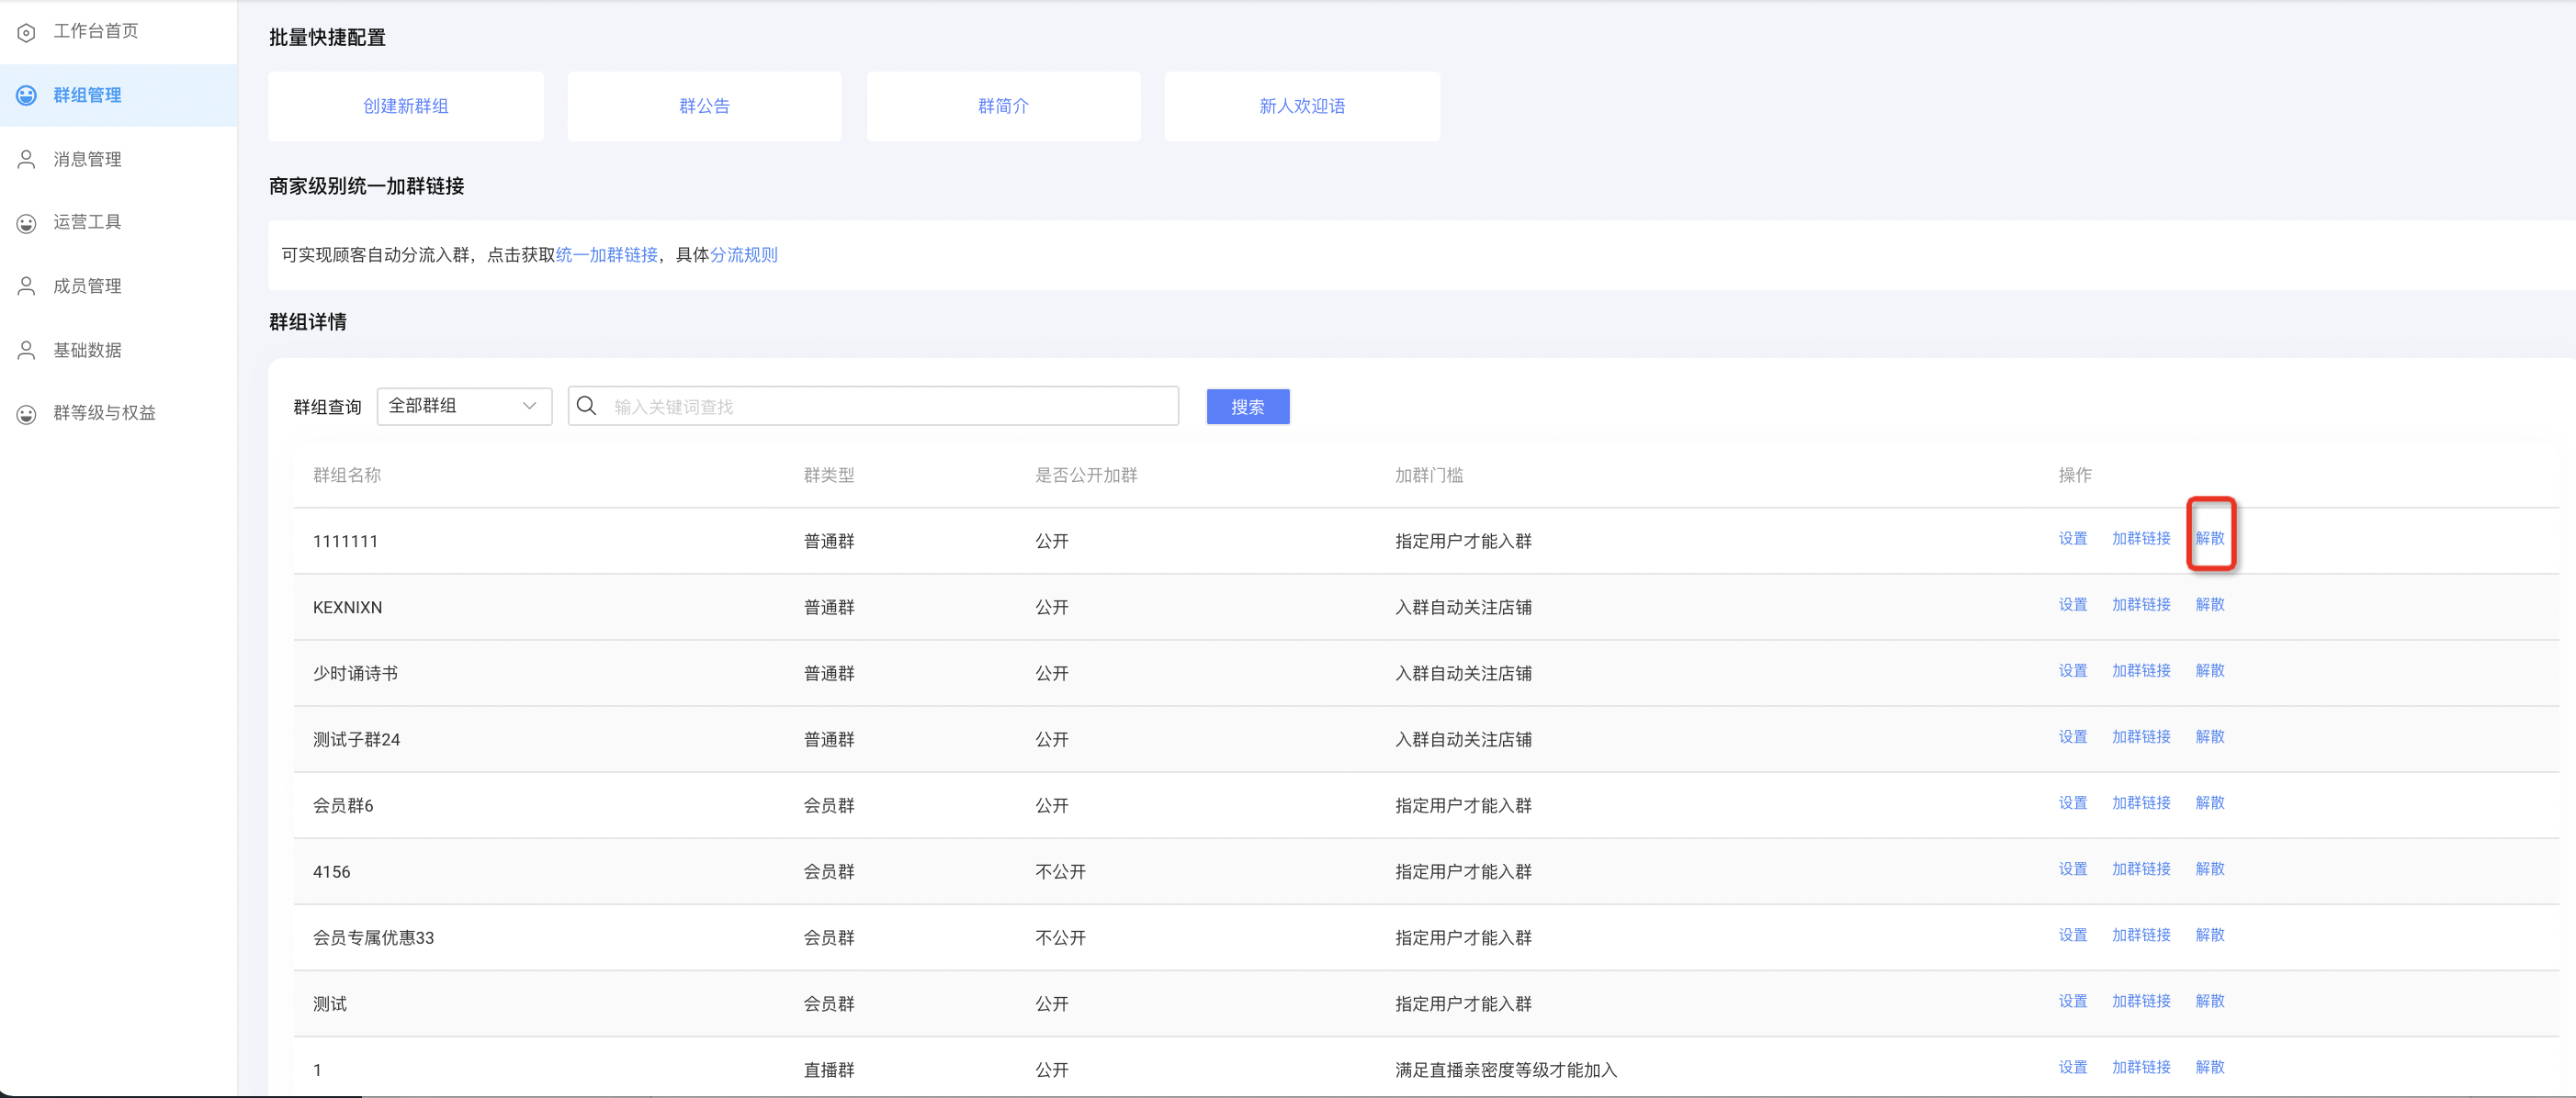Click the 加群门槛 column header
Screen dimensions: 2576x1098
click(x=1429, y=475)
